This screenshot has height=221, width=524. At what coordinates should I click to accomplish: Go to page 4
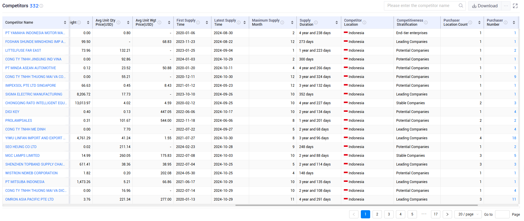(401, 214)
